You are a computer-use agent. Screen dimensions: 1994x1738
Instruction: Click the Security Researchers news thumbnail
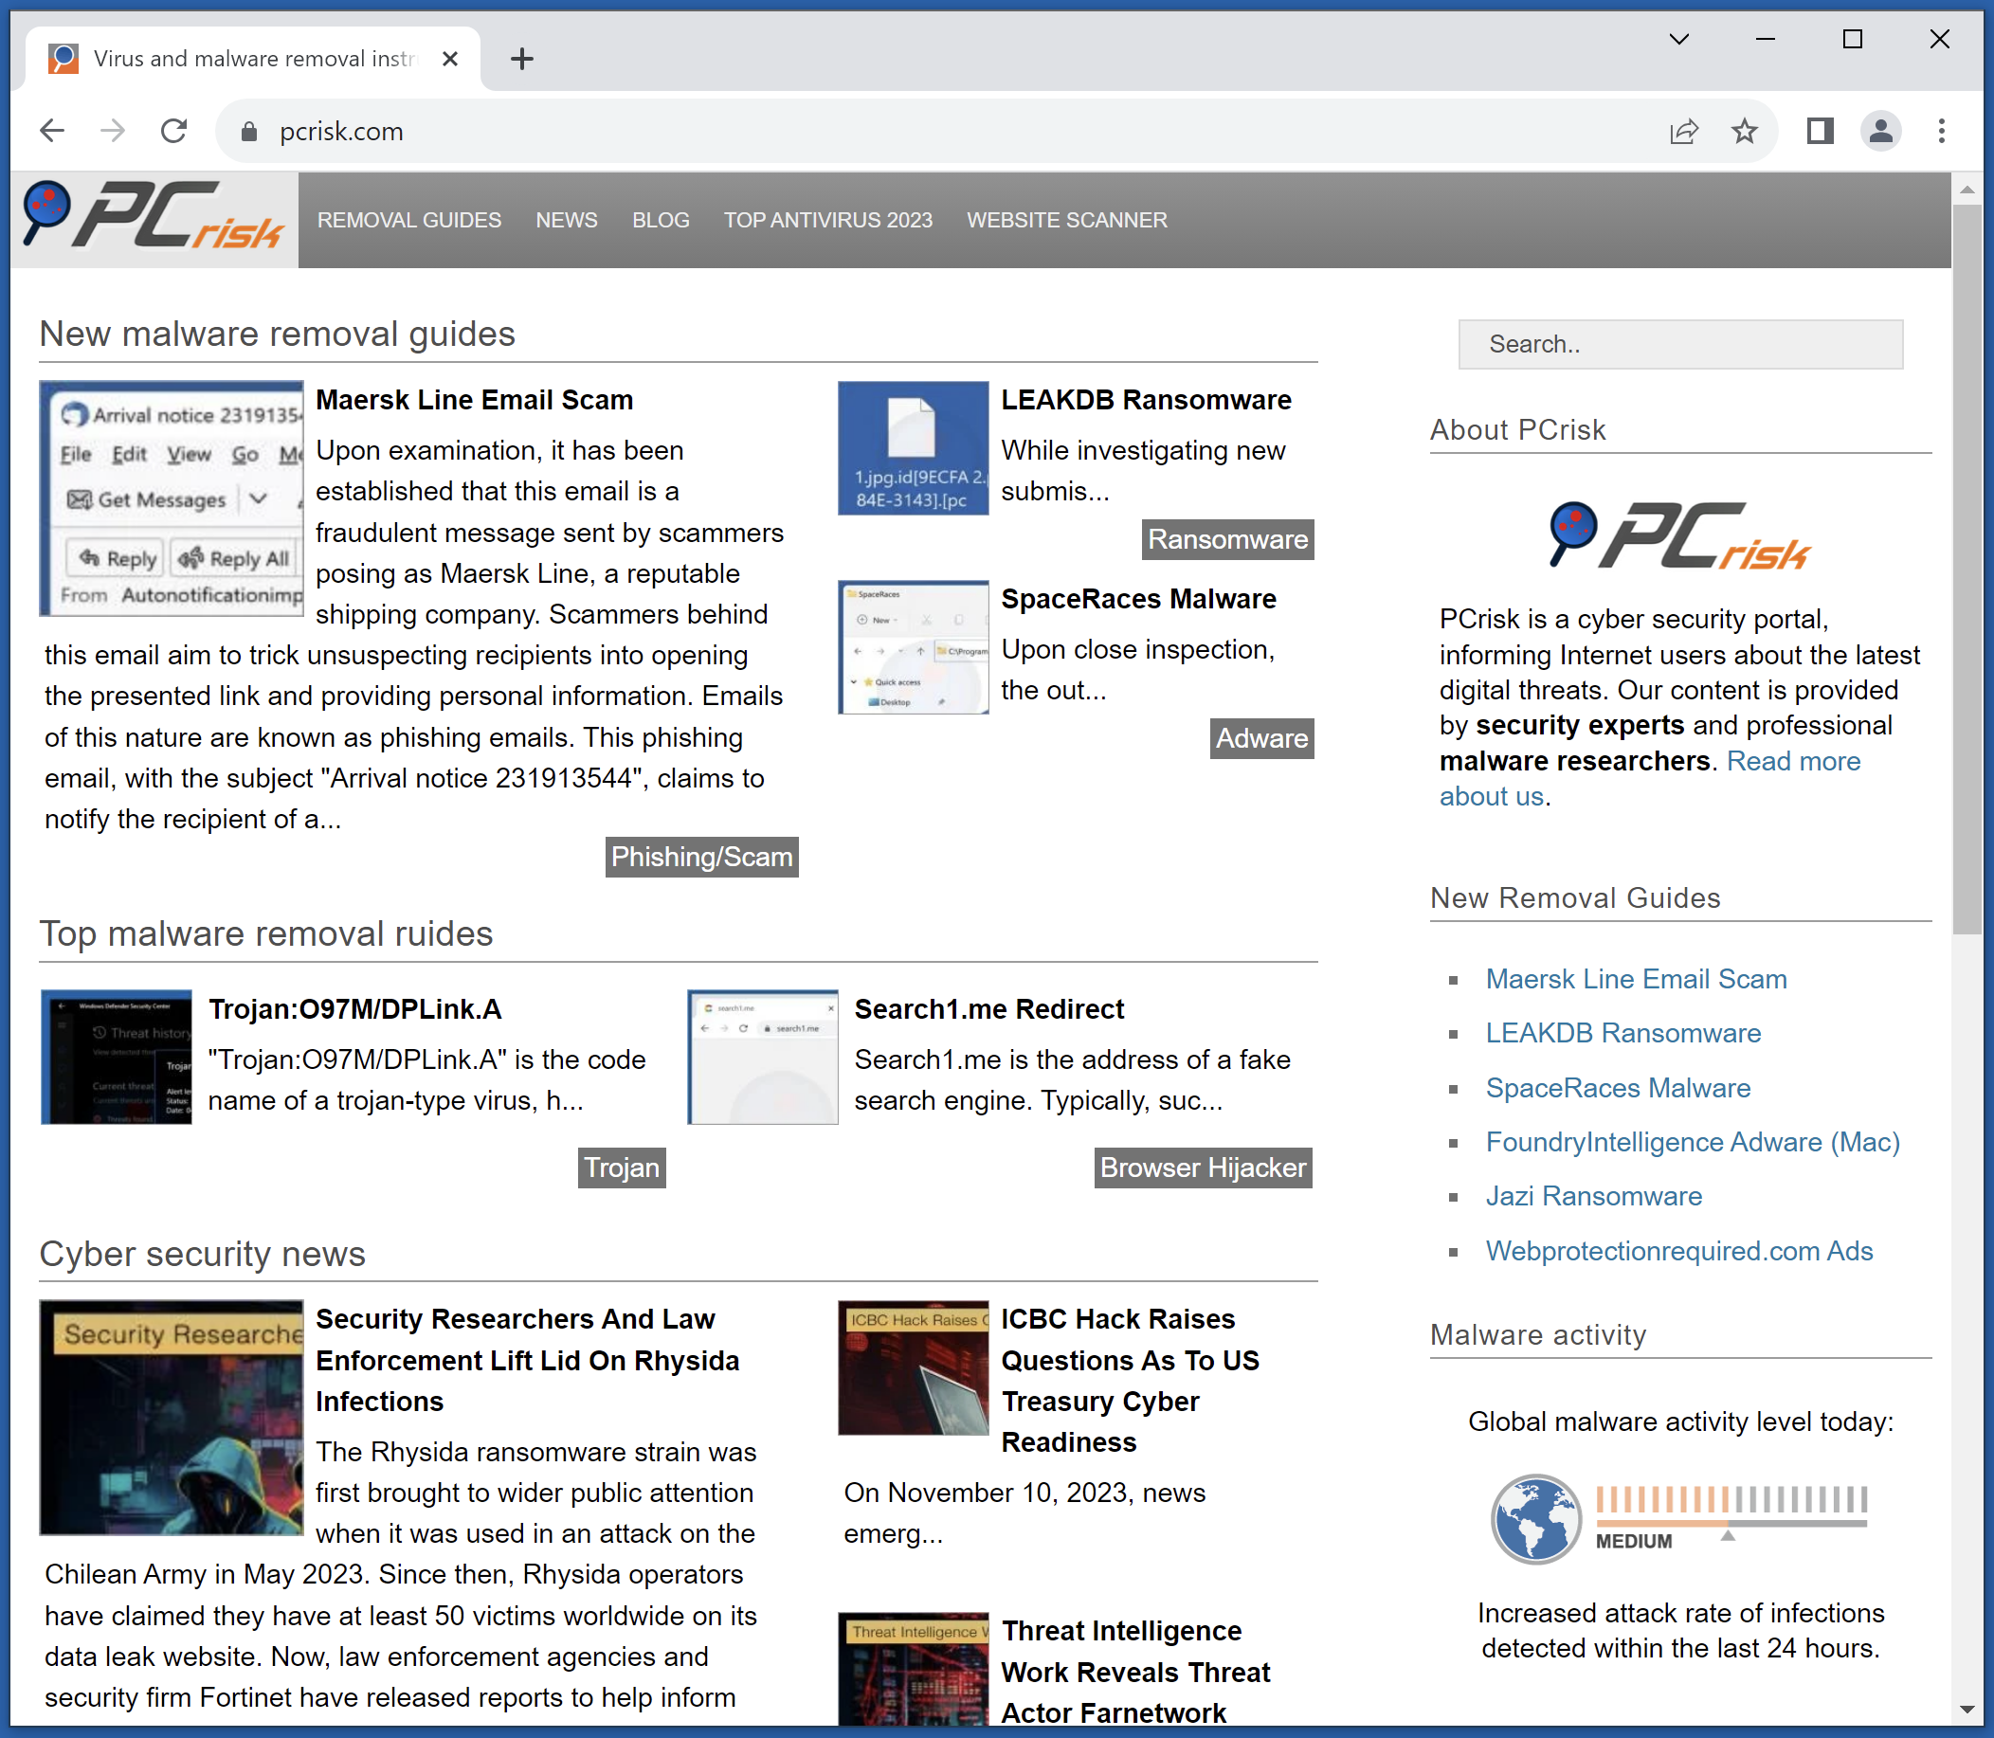(171, 1417)
